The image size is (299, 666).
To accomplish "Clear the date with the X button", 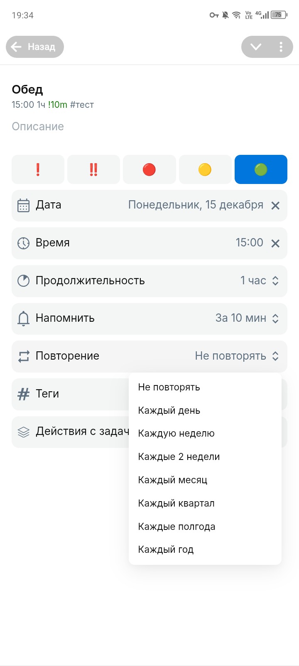I will pos(275,205).
